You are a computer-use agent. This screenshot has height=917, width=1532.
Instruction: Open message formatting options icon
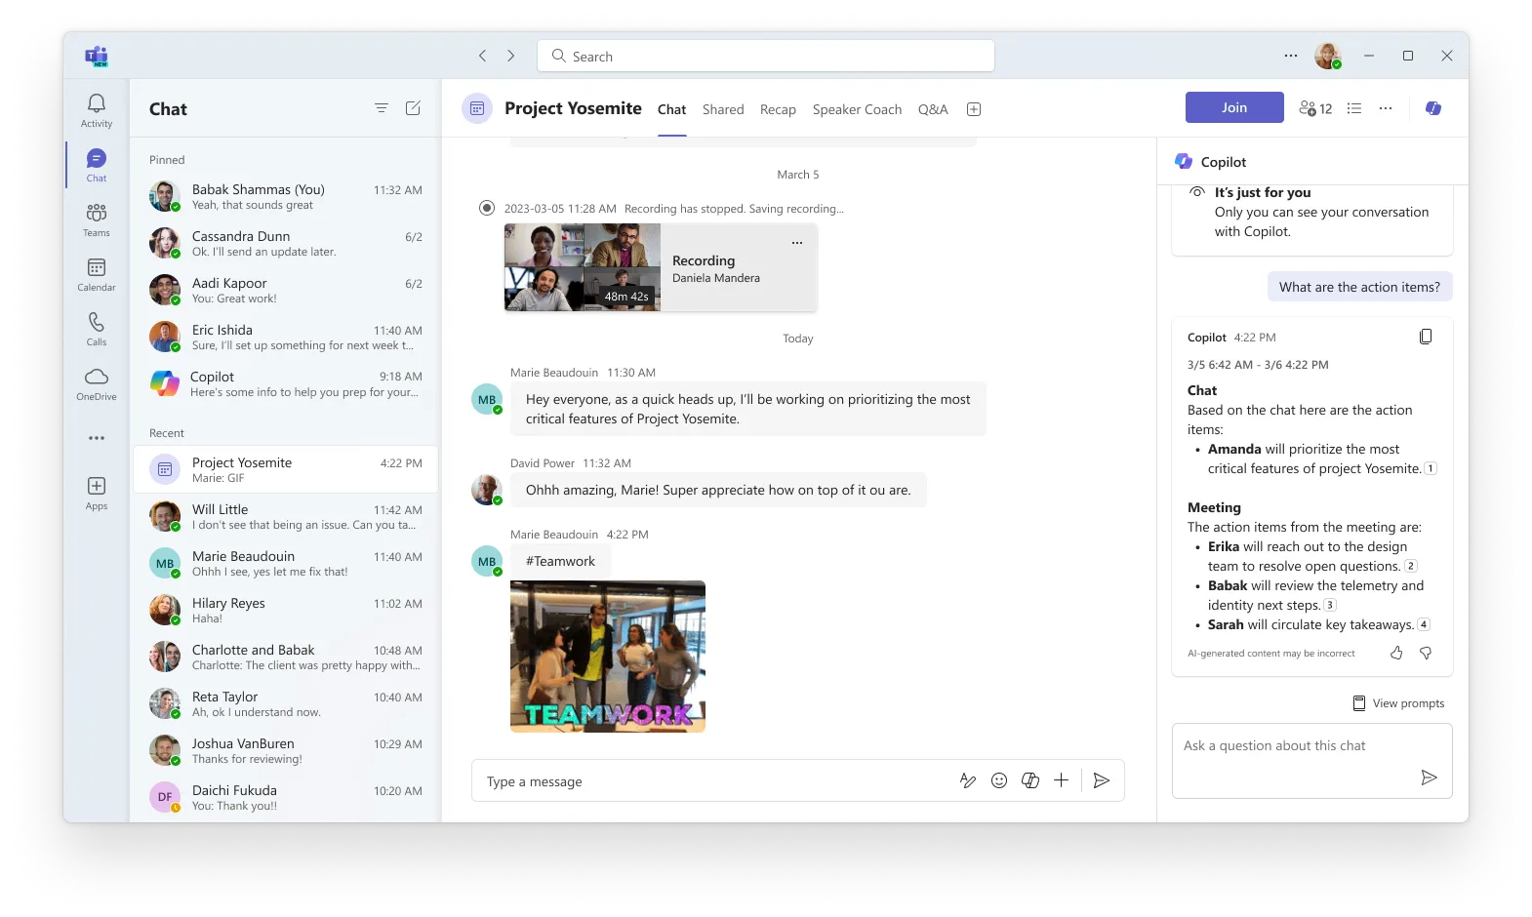(968, 780)
